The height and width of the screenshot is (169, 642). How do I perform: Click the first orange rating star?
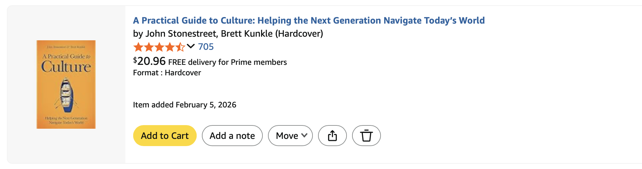click(x=138, y=47)
